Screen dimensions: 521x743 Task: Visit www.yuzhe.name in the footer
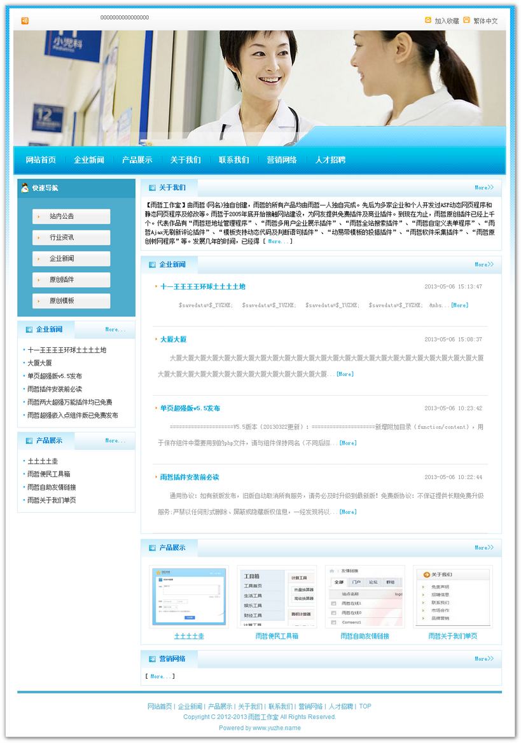coord(277,728)
